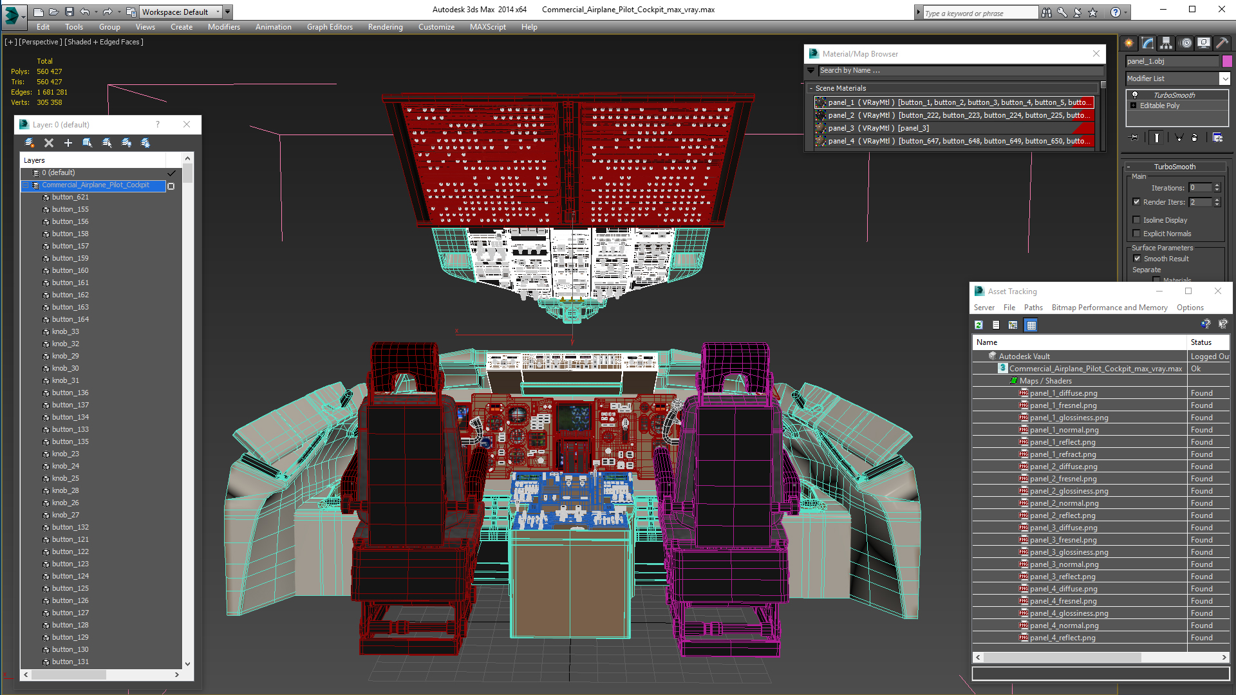Click the New Scene icon
This screenshot has height=695, width=1236.
pyautogui.click(x=39, y=12)
